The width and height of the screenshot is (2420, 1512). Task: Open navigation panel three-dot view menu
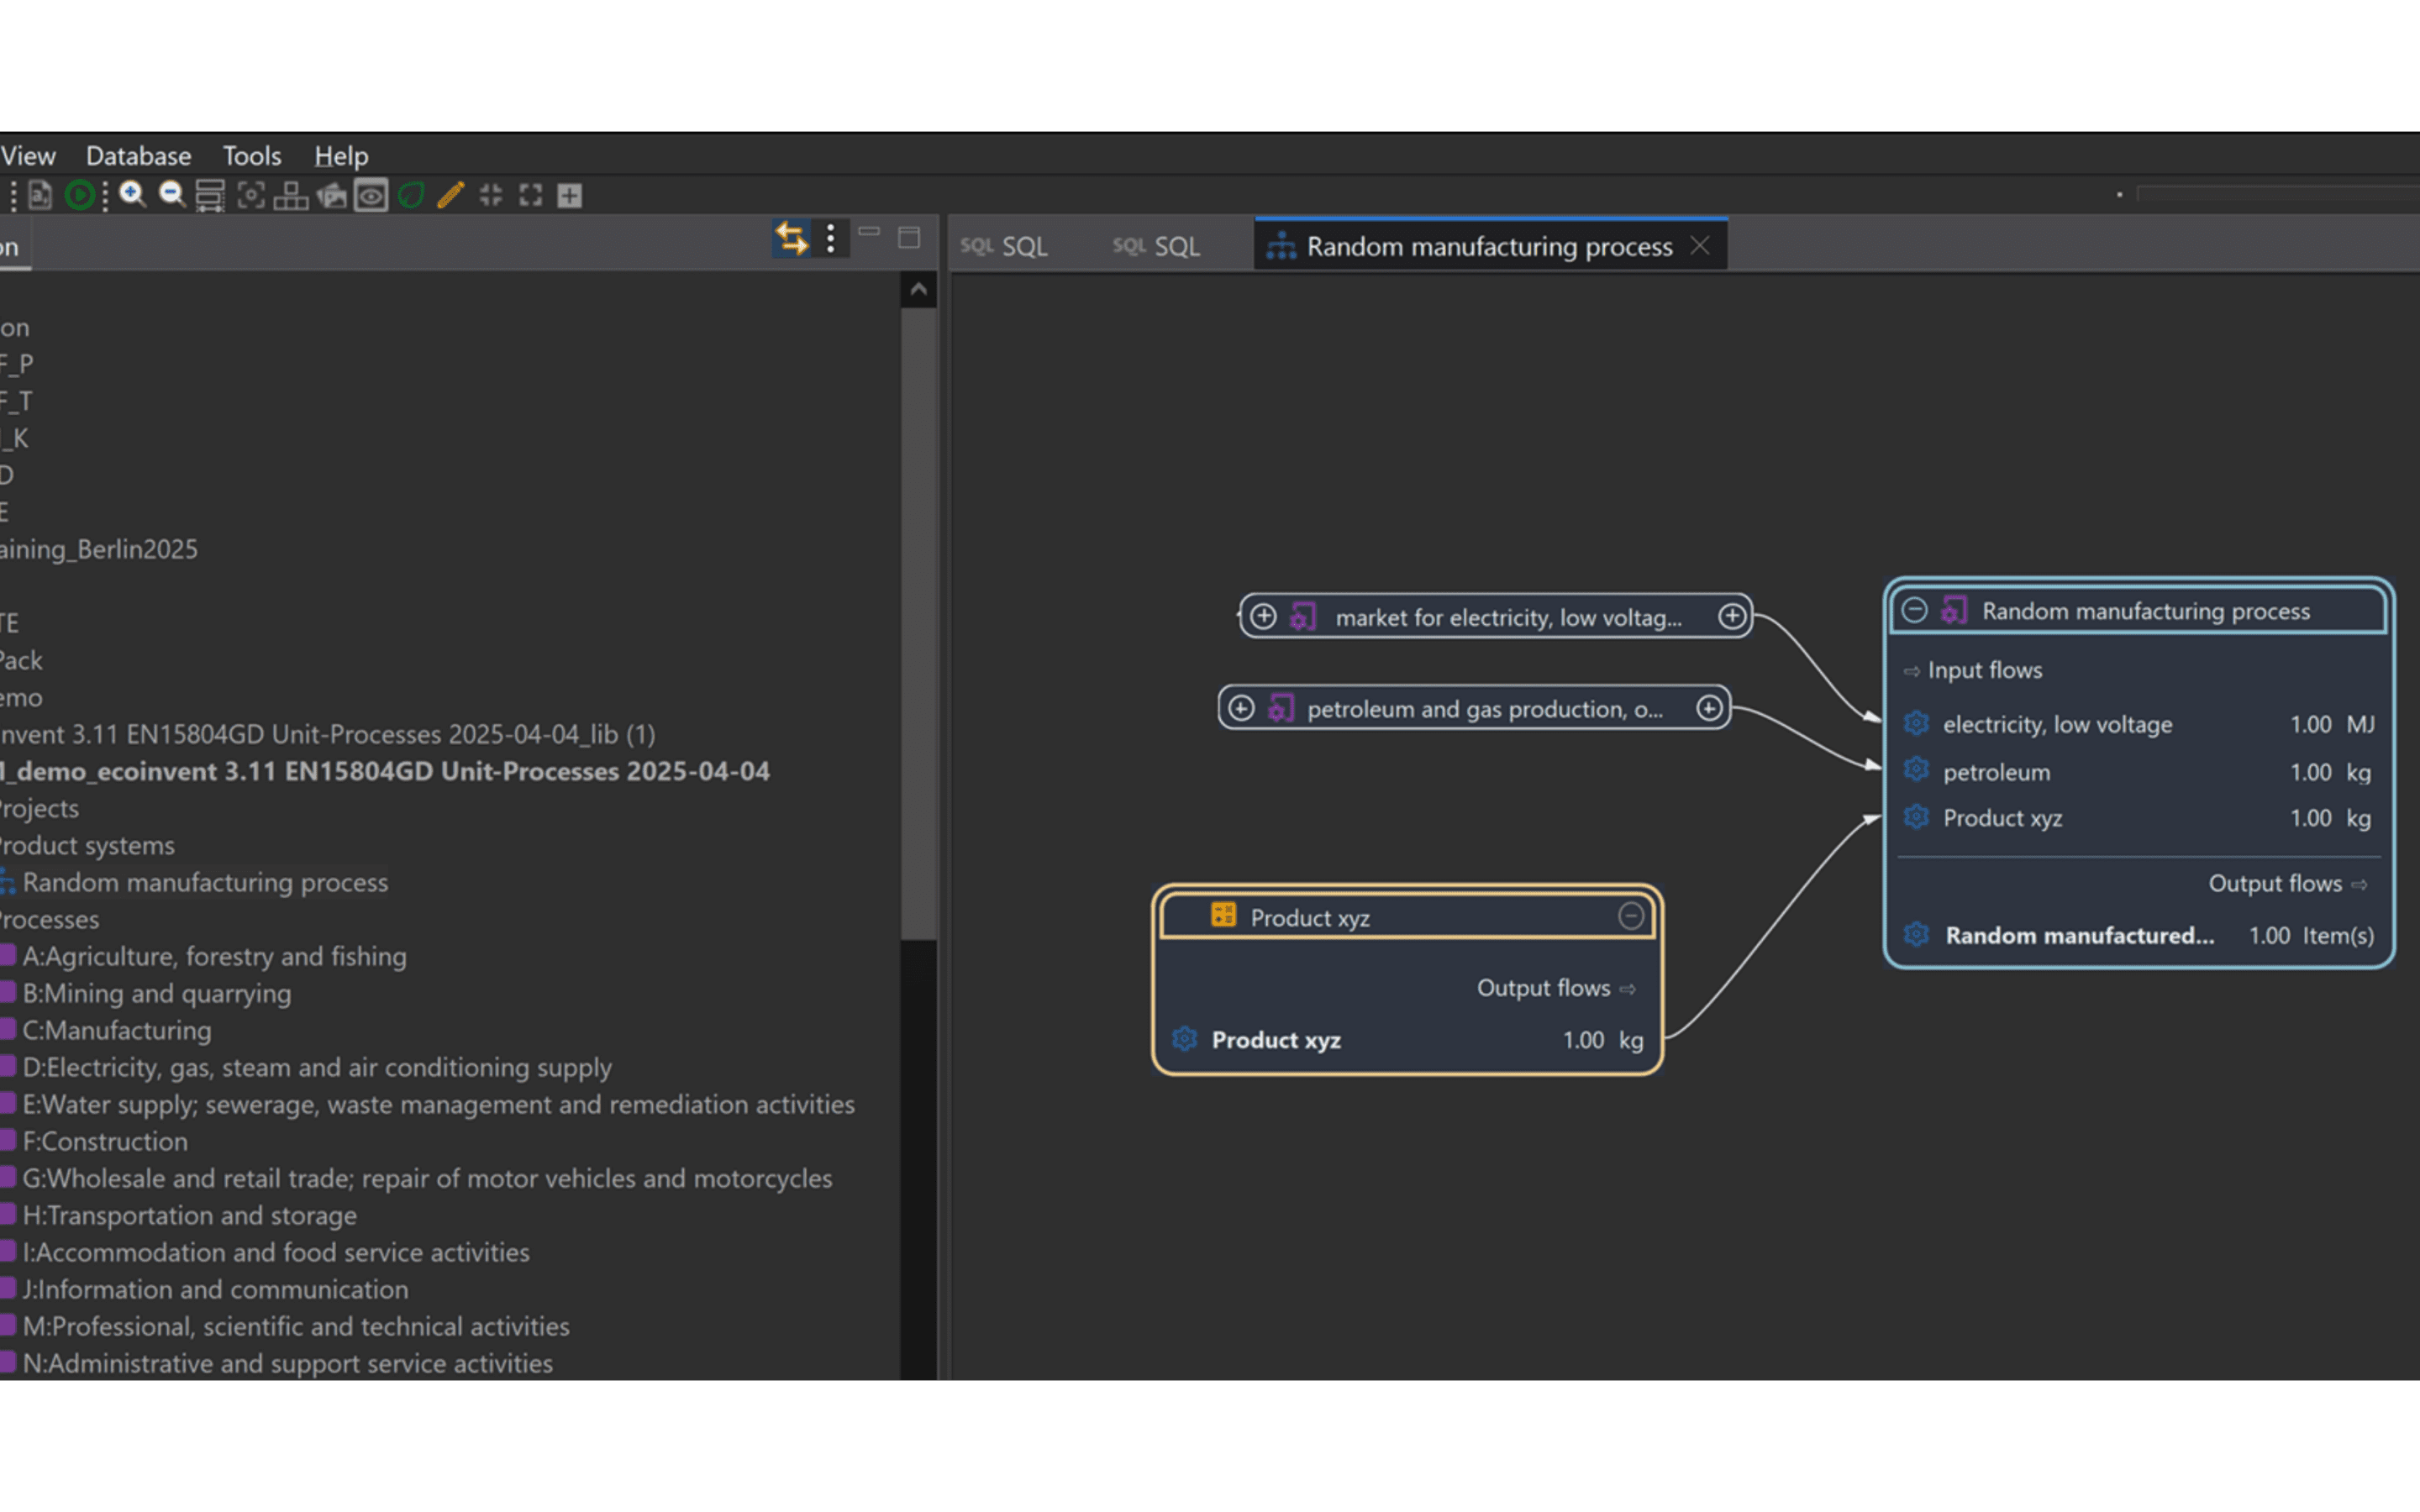830,238
